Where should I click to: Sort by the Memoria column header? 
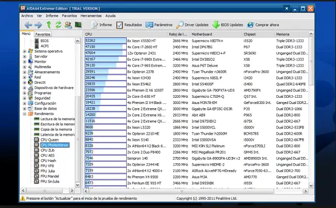point(291,34)
